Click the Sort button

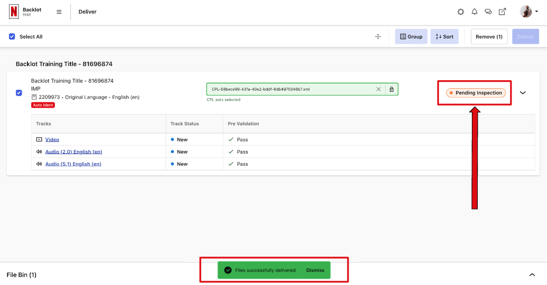tap(444, 36)
